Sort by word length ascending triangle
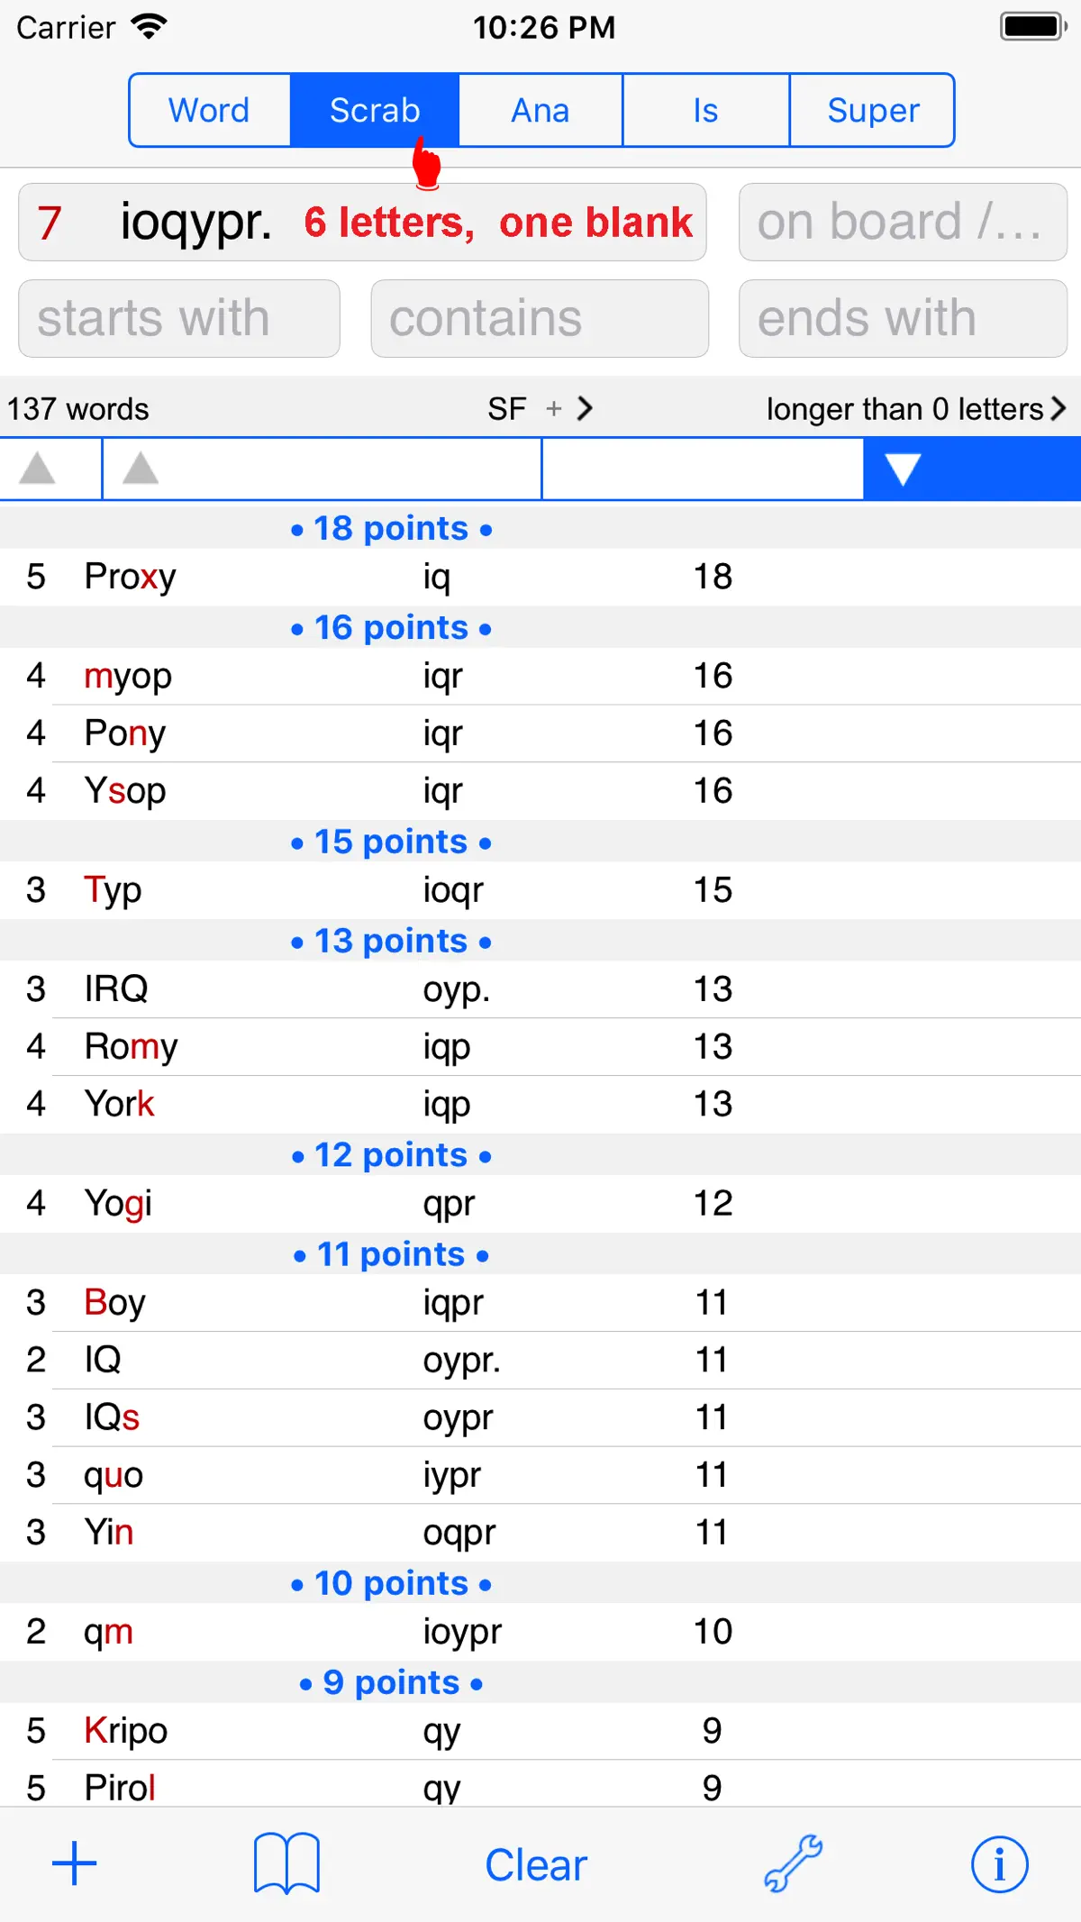This screenshot has height=1922, width=1081. [38, 469]
